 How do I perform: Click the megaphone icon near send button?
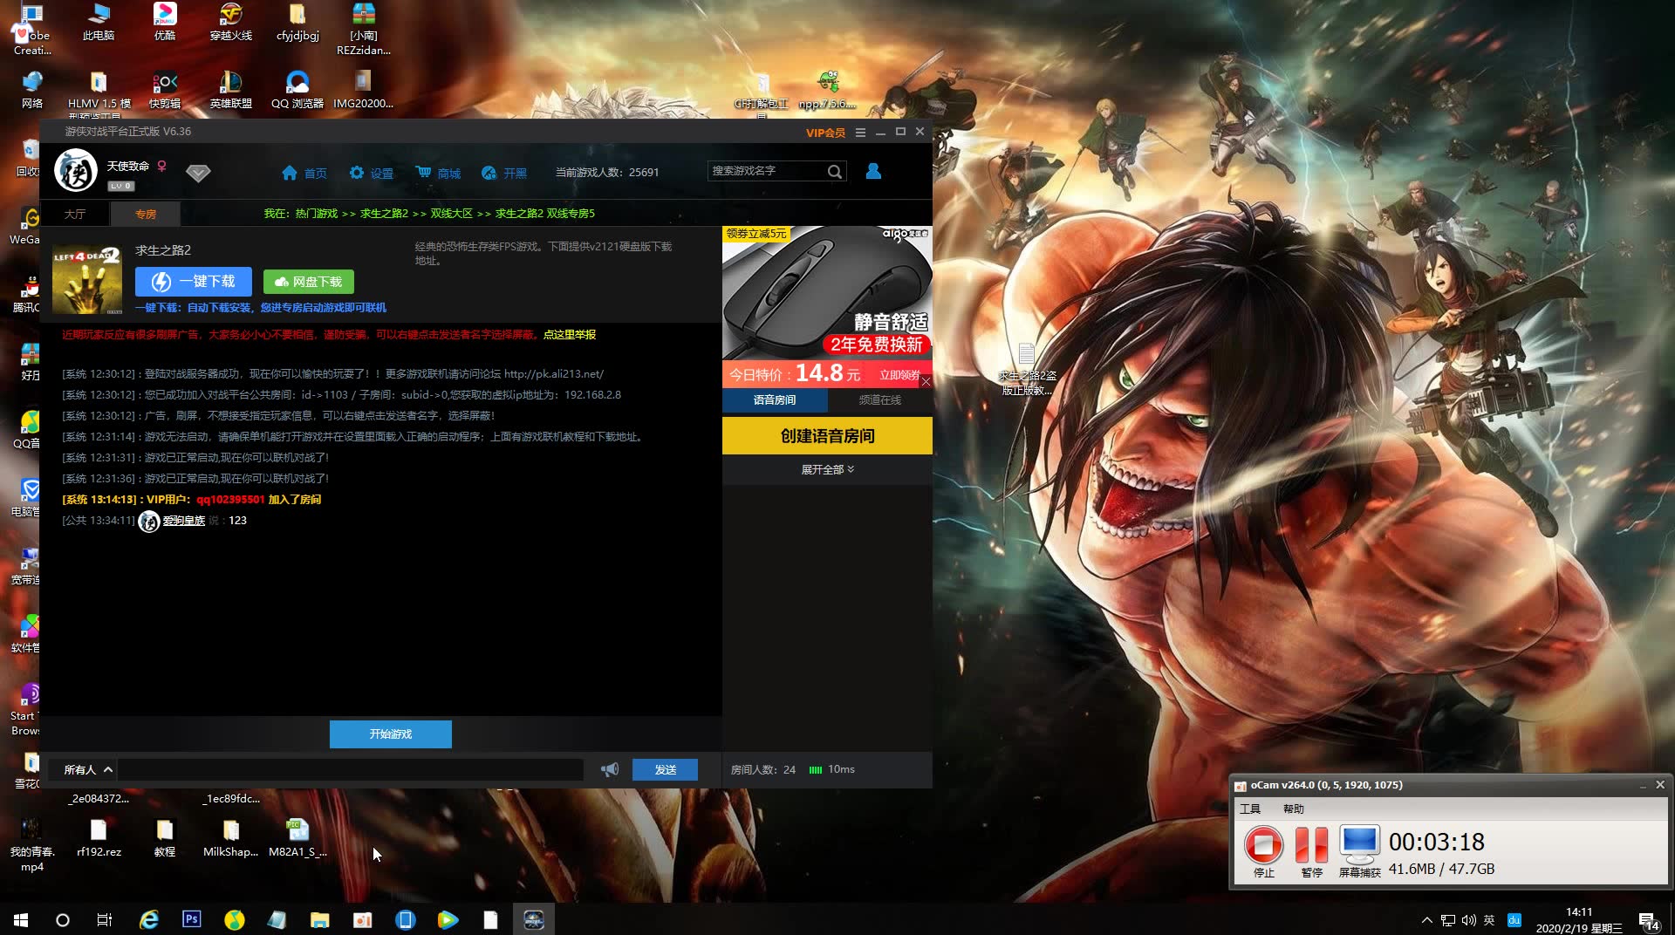click(x=610, y=769)
